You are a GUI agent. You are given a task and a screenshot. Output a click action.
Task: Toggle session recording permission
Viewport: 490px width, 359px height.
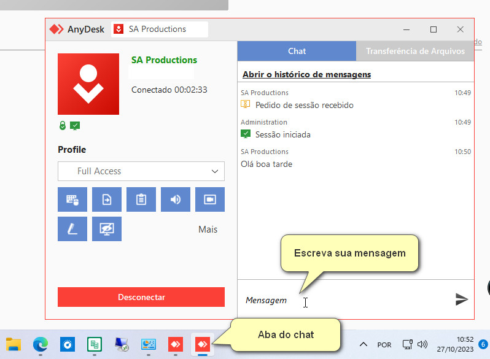pyautogui.click(x=209, y=199)
